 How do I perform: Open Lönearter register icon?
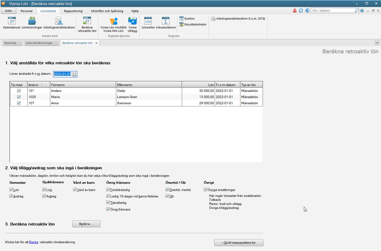[148, 23]
